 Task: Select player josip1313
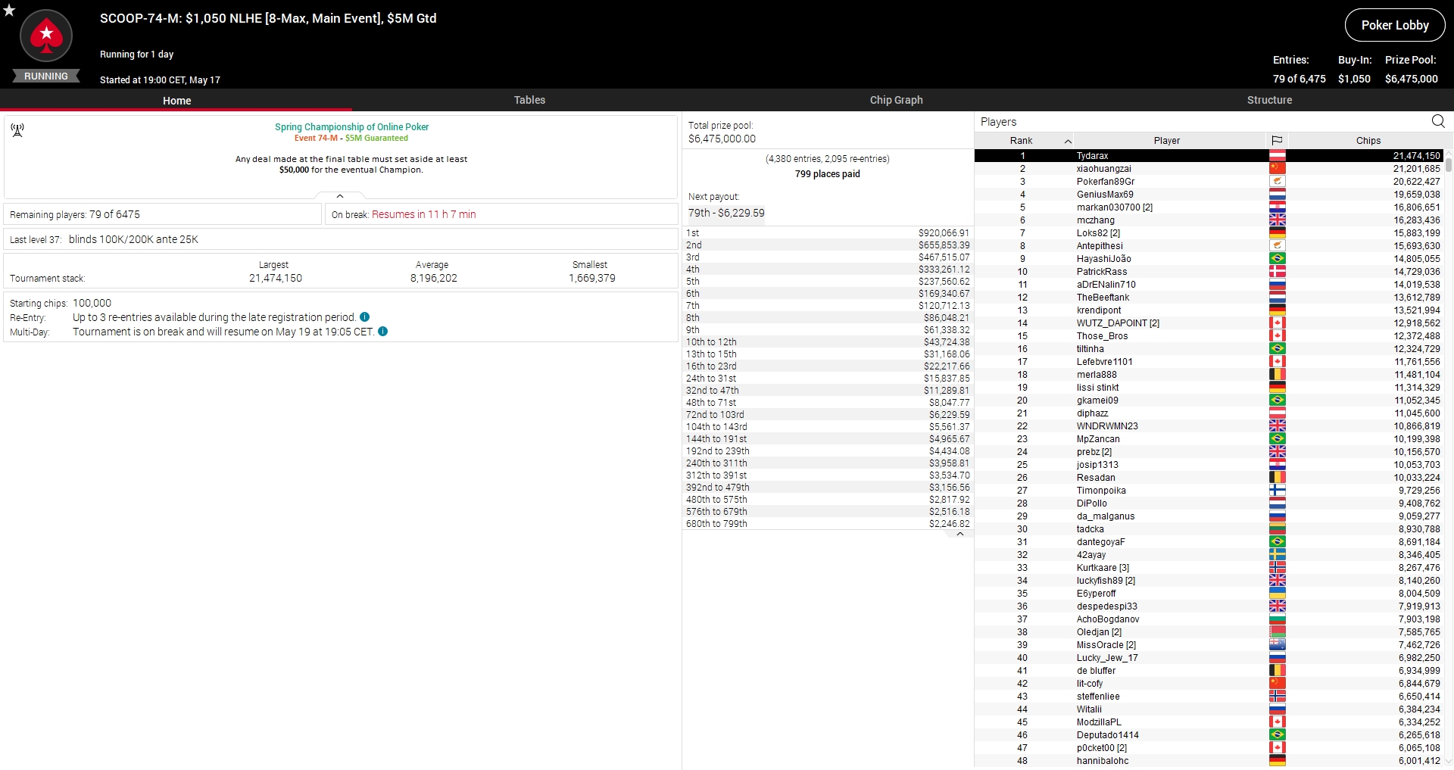point(1209,465)
